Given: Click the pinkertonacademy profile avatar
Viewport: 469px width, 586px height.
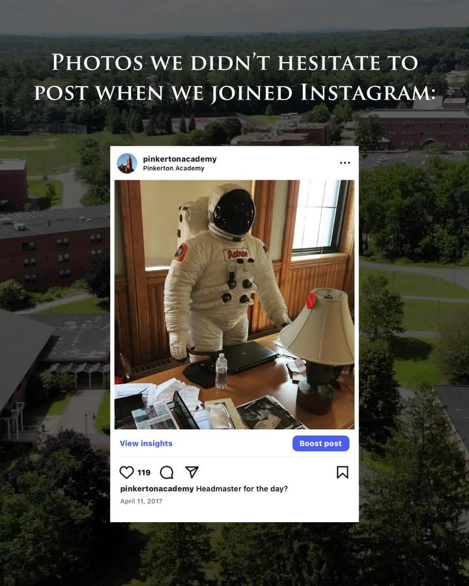Looking at the screenshot, I should 127,163.
